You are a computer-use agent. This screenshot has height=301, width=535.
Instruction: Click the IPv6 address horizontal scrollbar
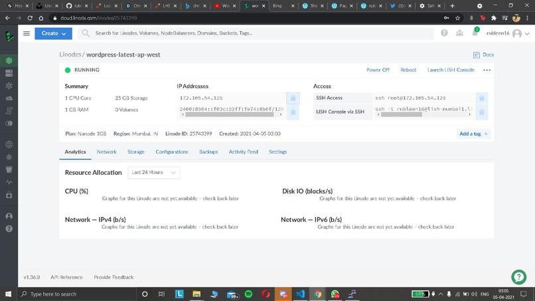point(229,115)
